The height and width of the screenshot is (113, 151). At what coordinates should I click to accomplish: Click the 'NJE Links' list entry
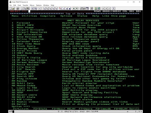pyautogui.click(x=24, y=100)
